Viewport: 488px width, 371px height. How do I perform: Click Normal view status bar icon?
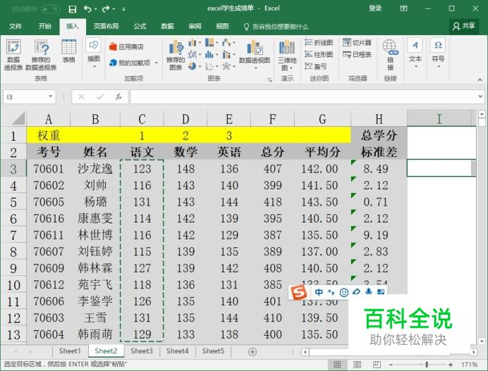pos(337,365)
